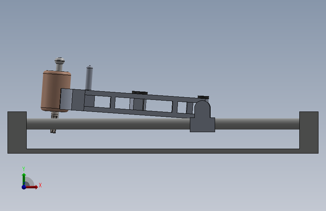This screenshot has height=211, width=326.
Task: Click the blue Z axis dot of the triad
Action: (x=24, y=187)
